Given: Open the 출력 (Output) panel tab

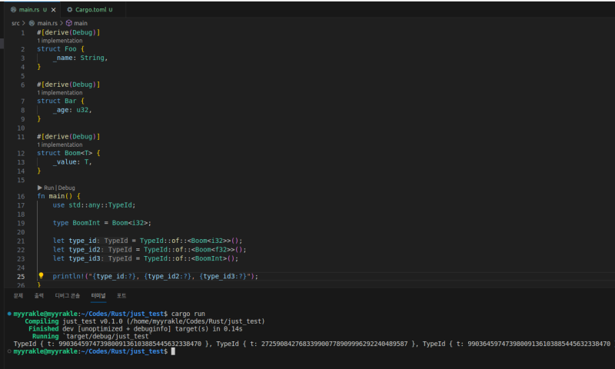Looking at the screenshot, I should [x=39, y=296].
